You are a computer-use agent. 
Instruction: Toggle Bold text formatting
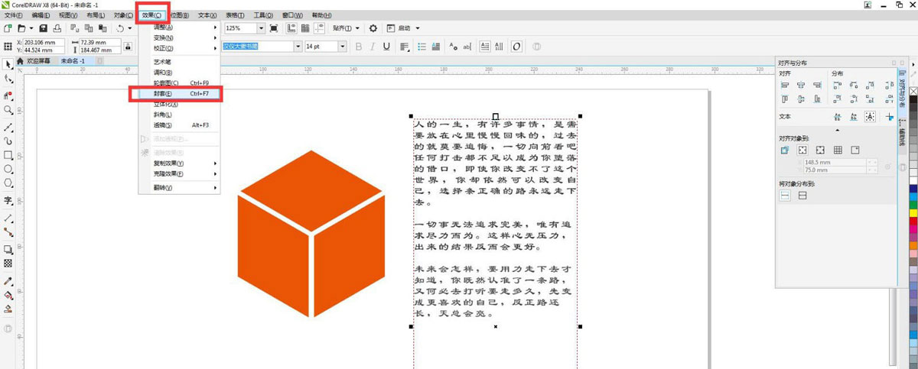358,47
